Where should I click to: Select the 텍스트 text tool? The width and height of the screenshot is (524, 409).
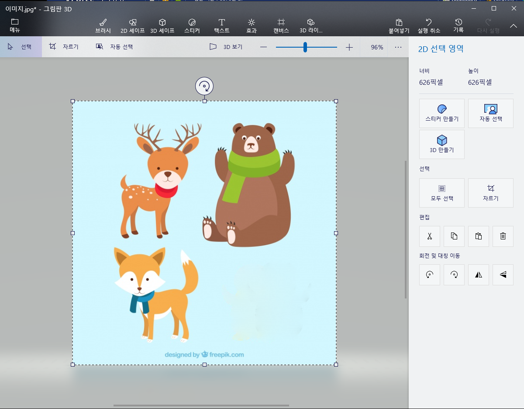click(222, 26)
